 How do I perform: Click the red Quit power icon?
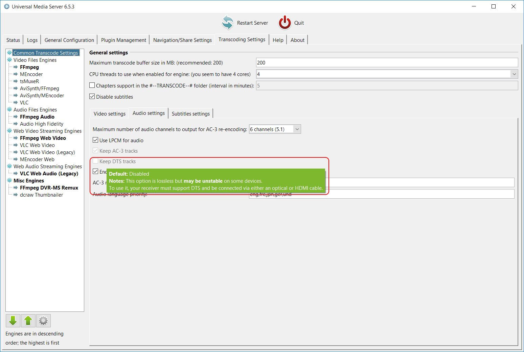pyautogui.click(x=285, y=23)
